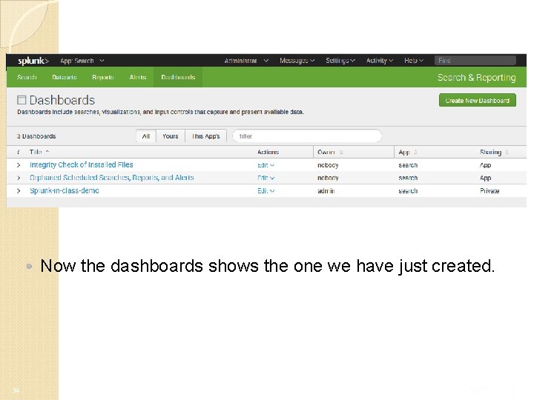Image resolution: width=534 pixels, height=400 pixels.
Task: Sort by App column
Action: pyautogui.click(x=408, y=152)
